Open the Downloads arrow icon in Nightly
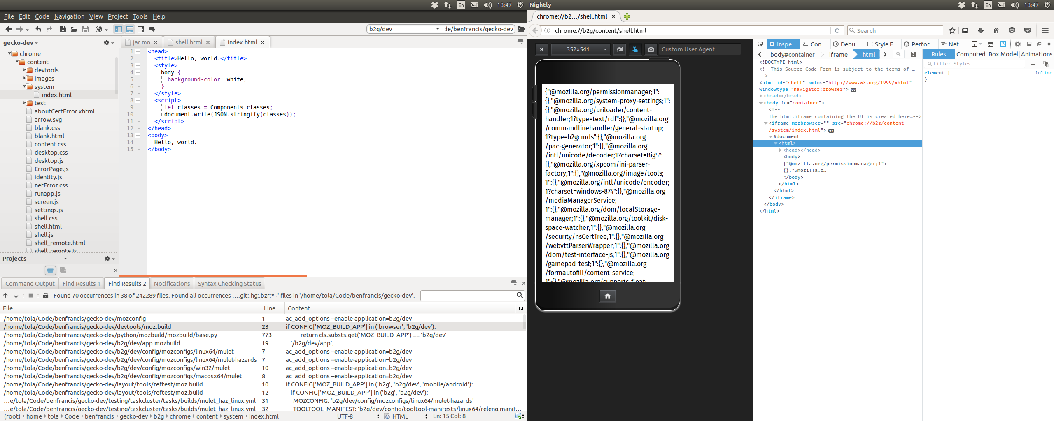The width and height of the screenshot is (1054, 421). coord(981,30)
